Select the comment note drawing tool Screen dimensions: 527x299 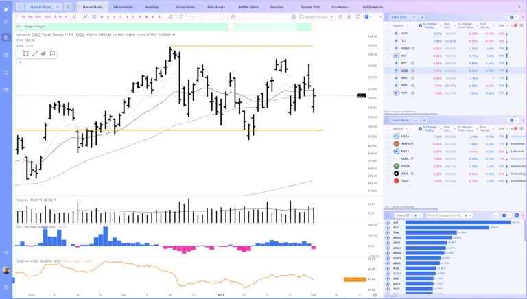(52, 53)
